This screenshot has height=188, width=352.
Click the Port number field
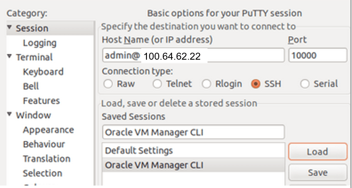tap(317, 56)
